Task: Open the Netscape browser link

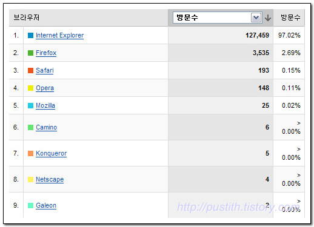Action: [x=50, y=179]
